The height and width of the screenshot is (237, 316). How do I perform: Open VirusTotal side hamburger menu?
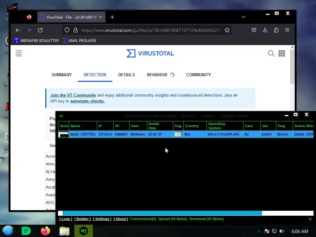coord(19,53)
